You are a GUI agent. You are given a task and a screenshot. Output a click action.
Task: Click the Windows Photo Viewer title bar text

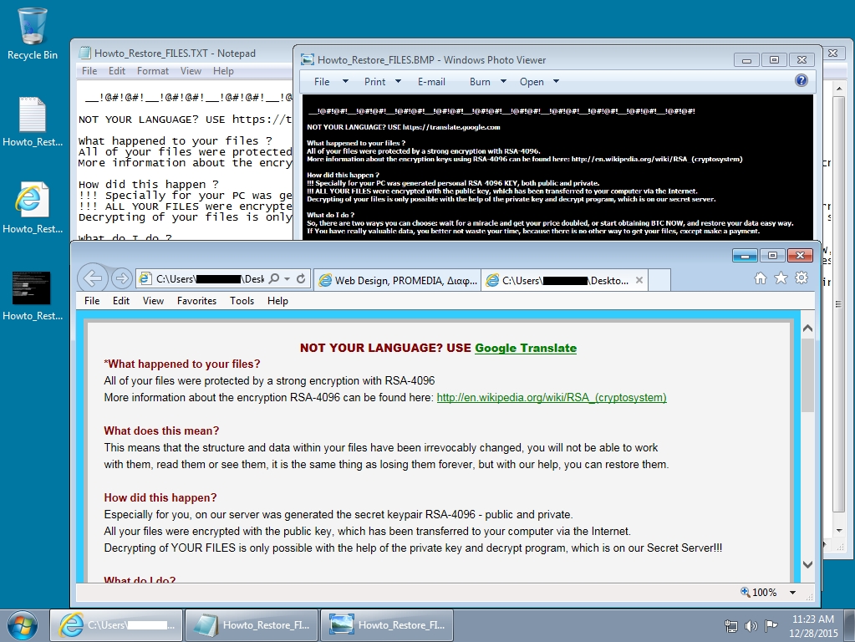click(x=431, y=60)
